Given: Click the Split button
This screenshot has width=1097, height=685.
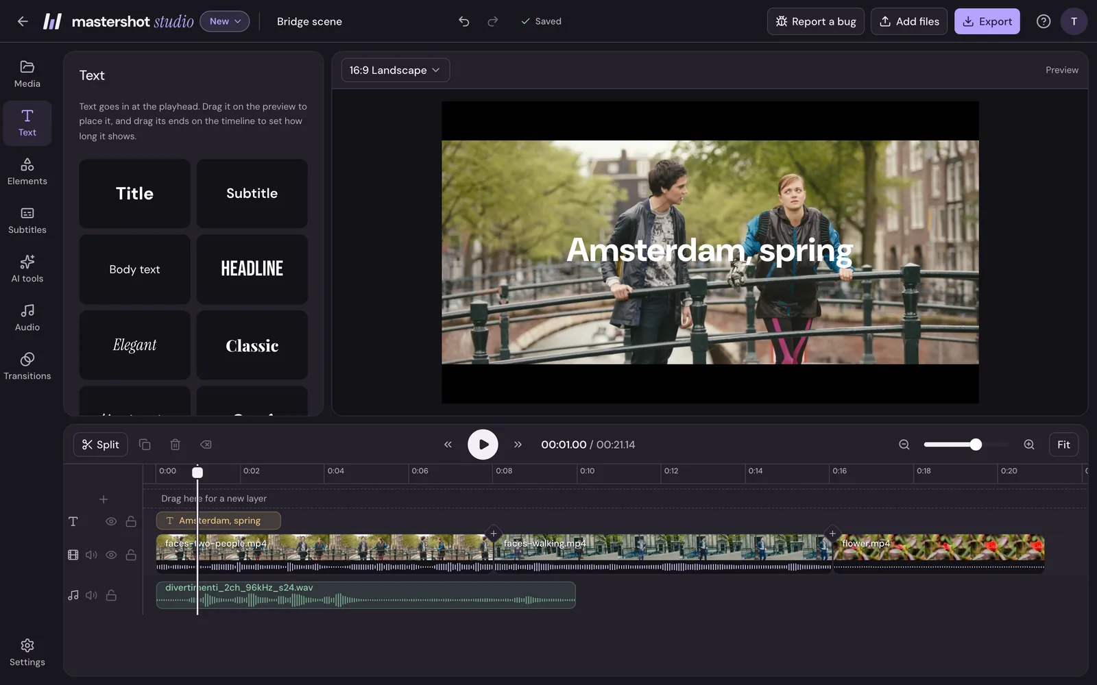Looking at the screenshot, I should 100,445.
